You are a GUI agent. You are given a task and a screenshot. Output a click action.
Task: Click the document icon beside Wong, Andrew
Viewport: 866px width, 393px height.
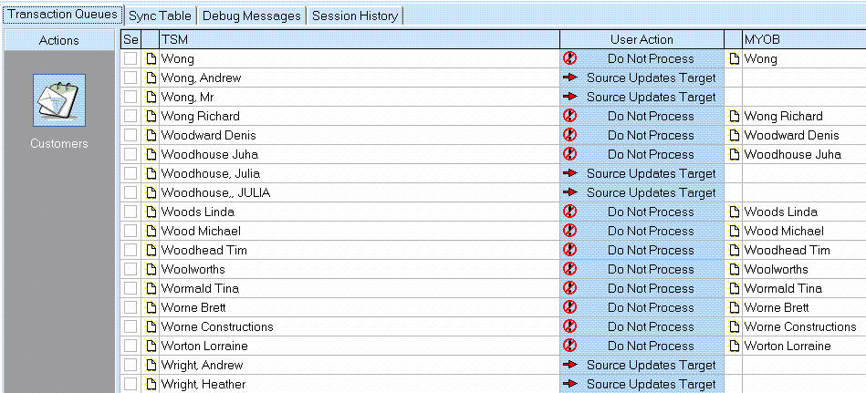151,78
